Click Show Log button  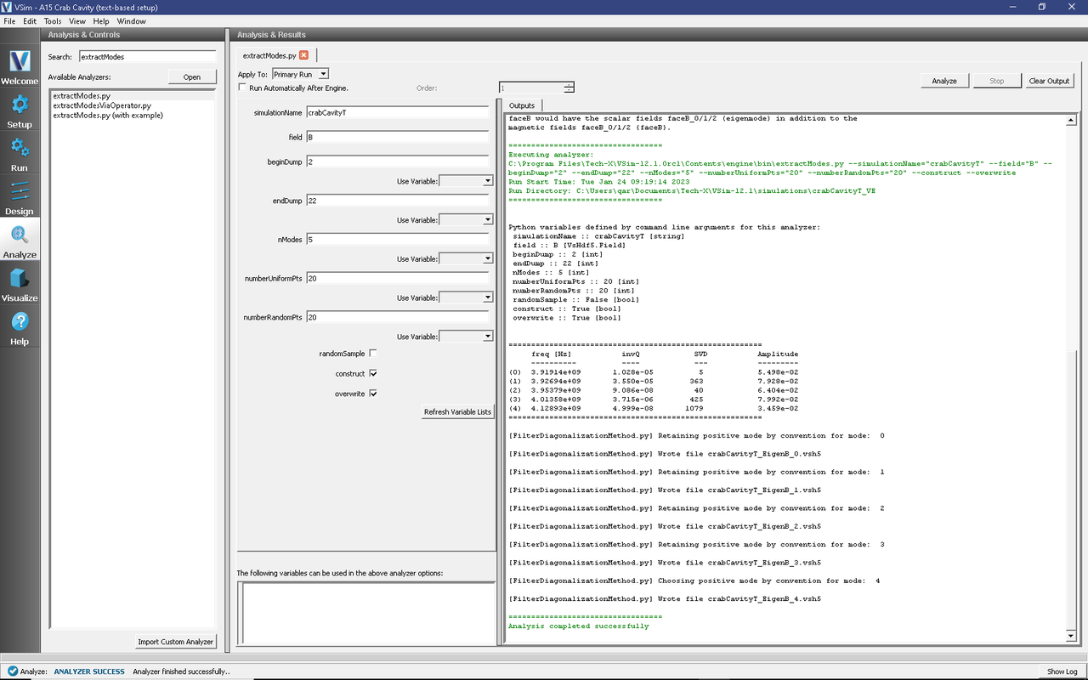1062,671
